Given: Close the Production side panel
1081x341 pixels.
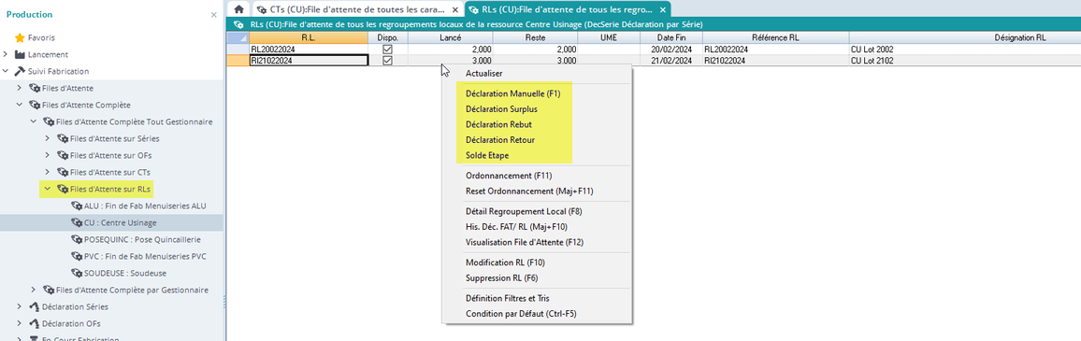Looking at the screenshot, I should tap(213, 14).
